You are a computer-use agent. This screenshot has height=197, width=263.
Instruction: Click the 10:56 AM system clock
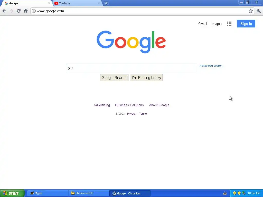pos(253,193)
